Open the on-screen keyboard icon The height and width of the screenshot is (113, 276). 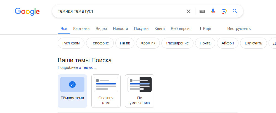click(x=202, y=11)
